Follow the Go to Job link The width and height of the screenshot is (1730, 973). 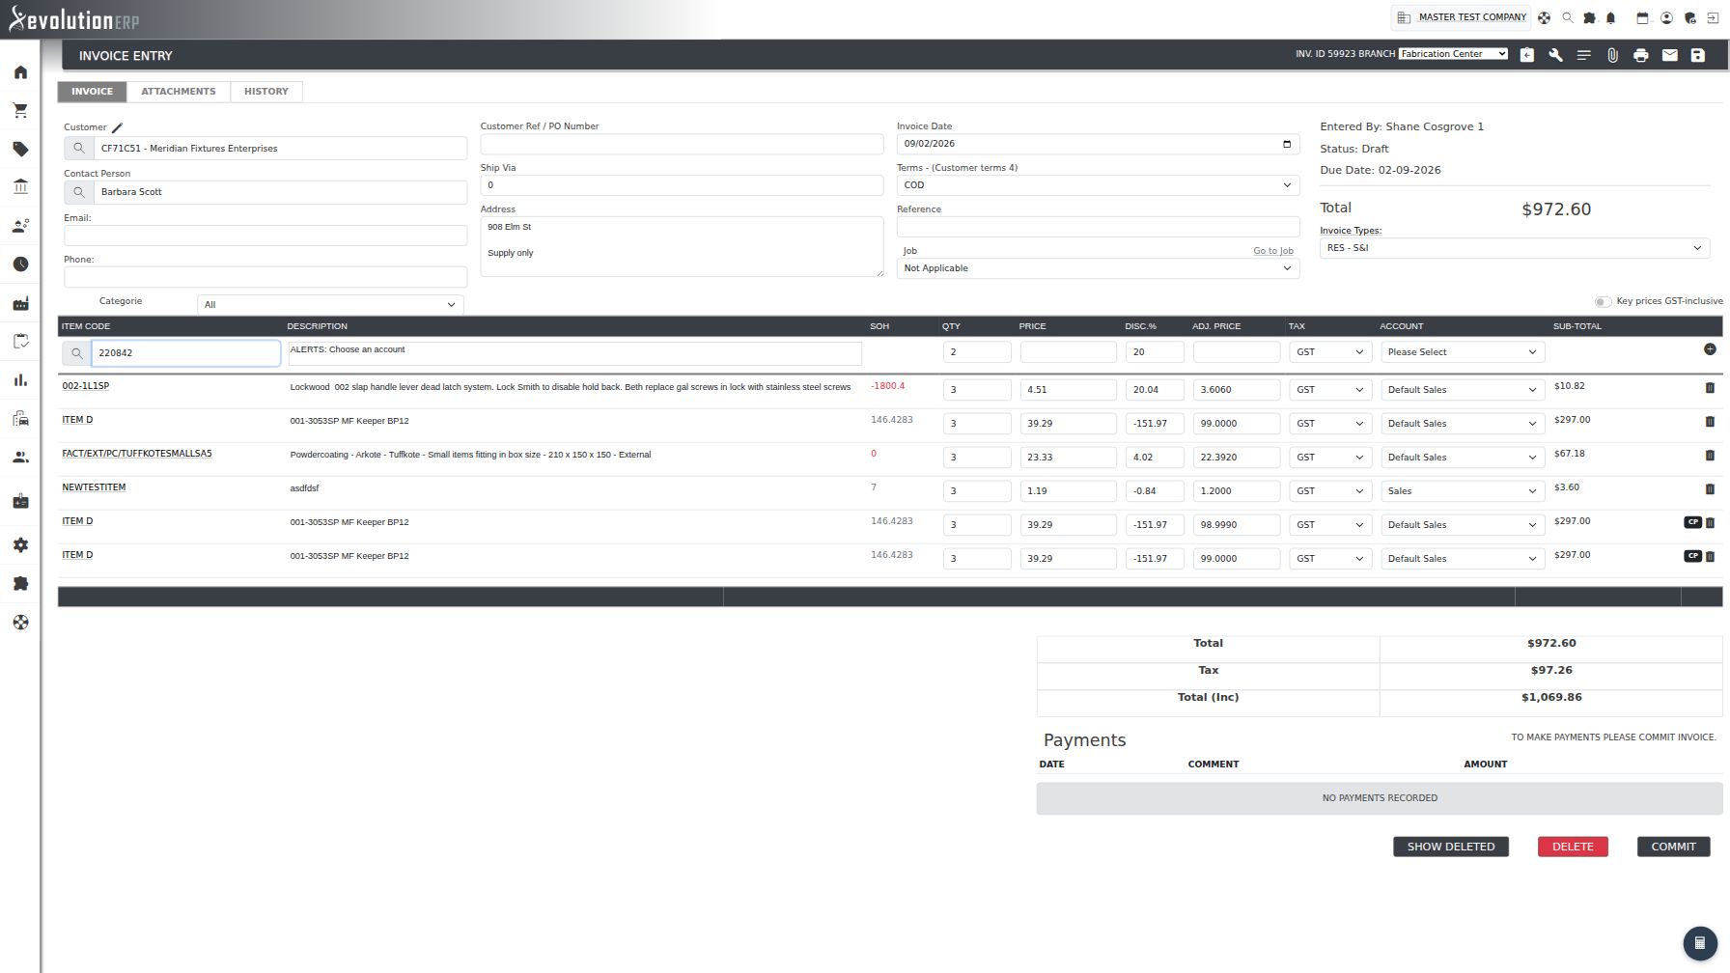pyautogui.click(x=1272, y=251)
